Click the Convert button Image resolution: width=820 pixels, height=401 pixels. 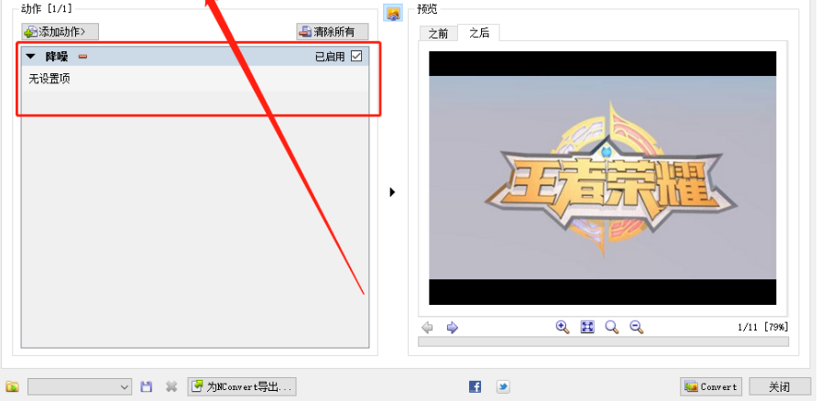click(711, 387)
